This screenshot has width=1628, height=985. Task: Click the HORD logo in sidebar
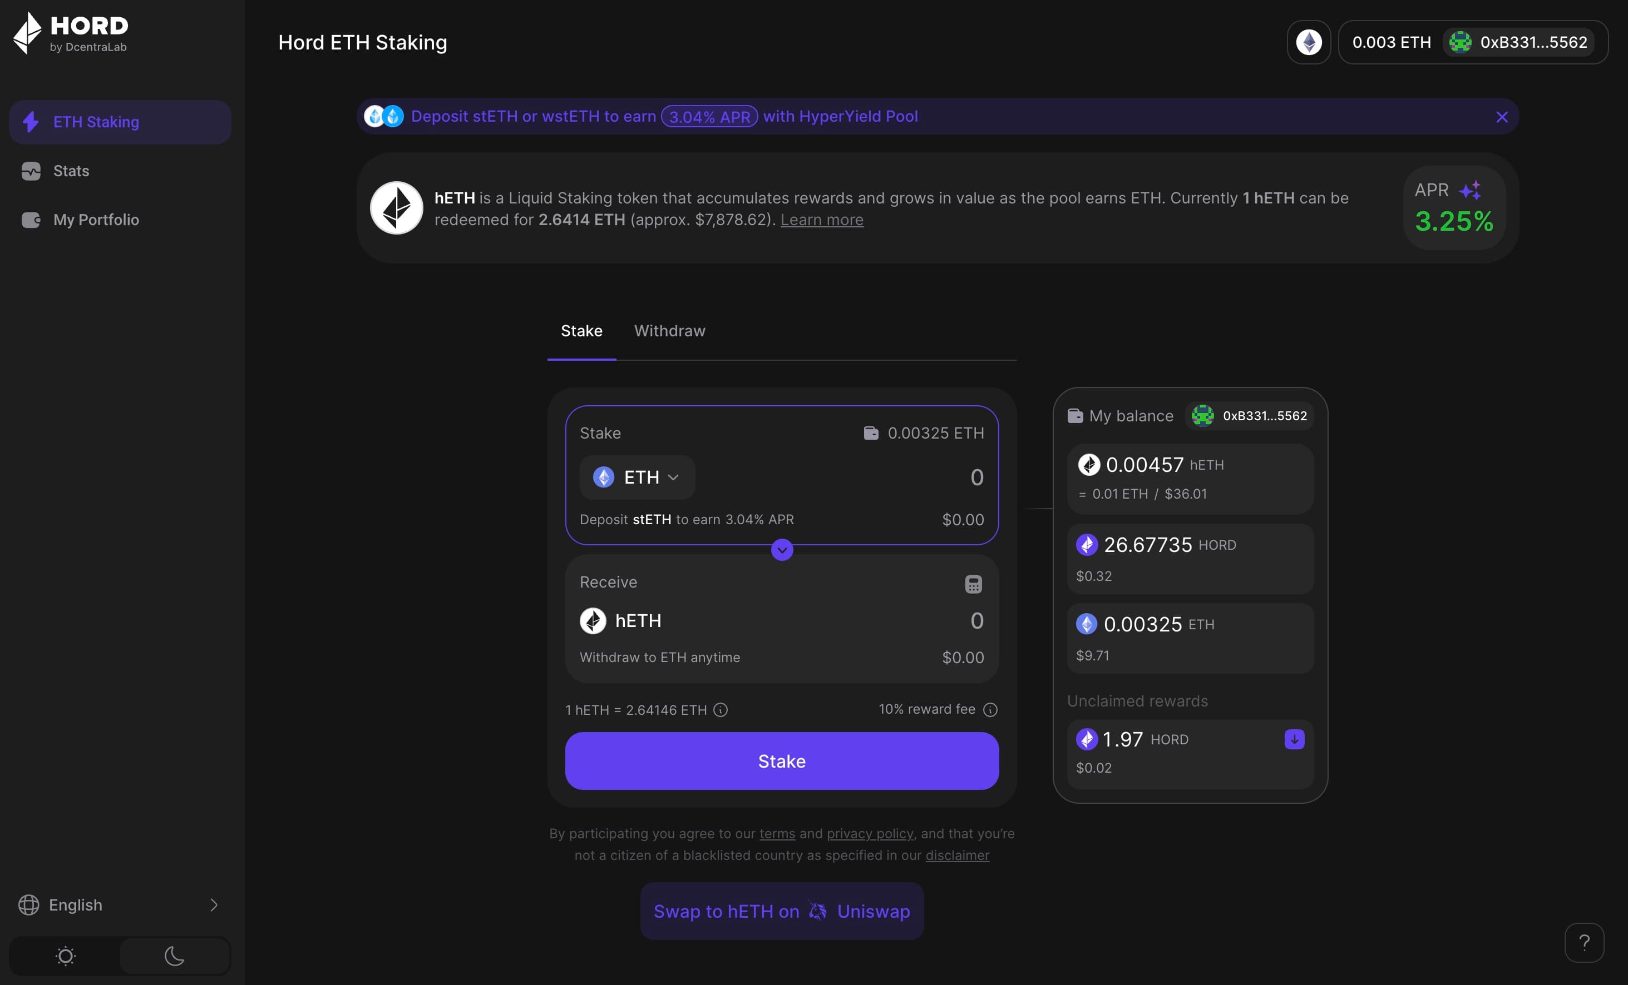click(x=71, y=33)
